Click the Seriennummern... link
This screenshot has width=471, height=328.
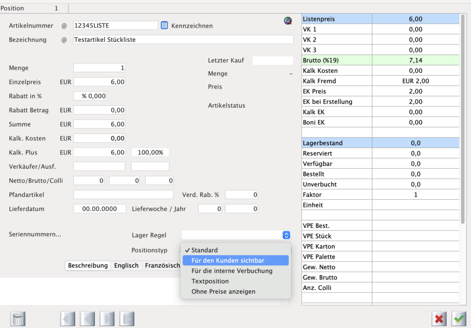[x=35, y=234]
